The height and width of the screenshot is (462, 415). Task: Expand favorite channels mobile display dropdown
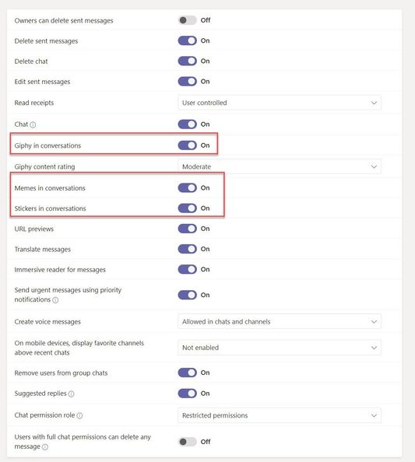tap(280, 348)
